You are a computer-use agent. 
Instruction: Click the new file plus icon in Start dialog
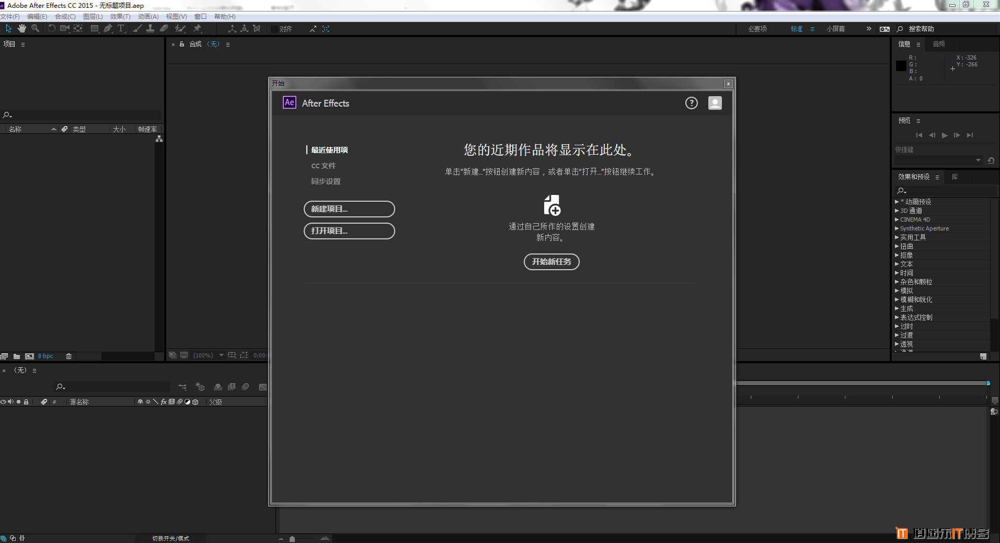pyautogui.click(x=552, y=205)
